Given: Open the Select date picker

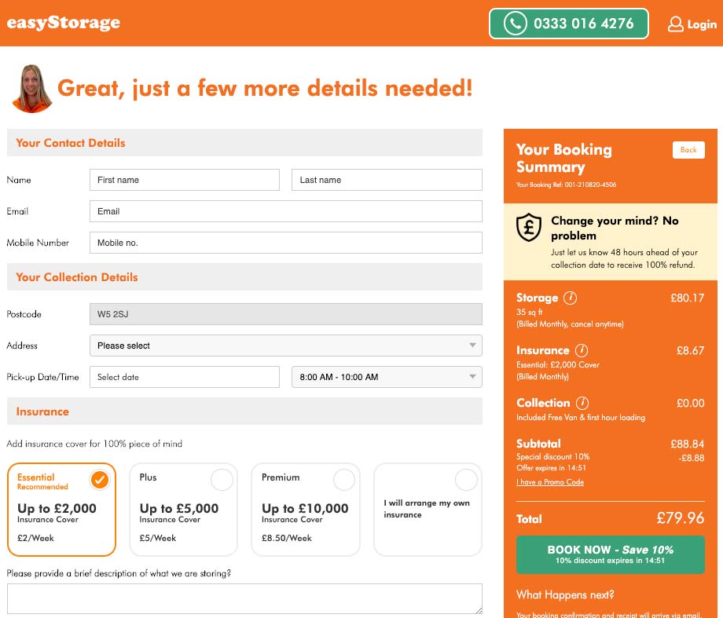Looking at the screenshot, I should point(184,377).
